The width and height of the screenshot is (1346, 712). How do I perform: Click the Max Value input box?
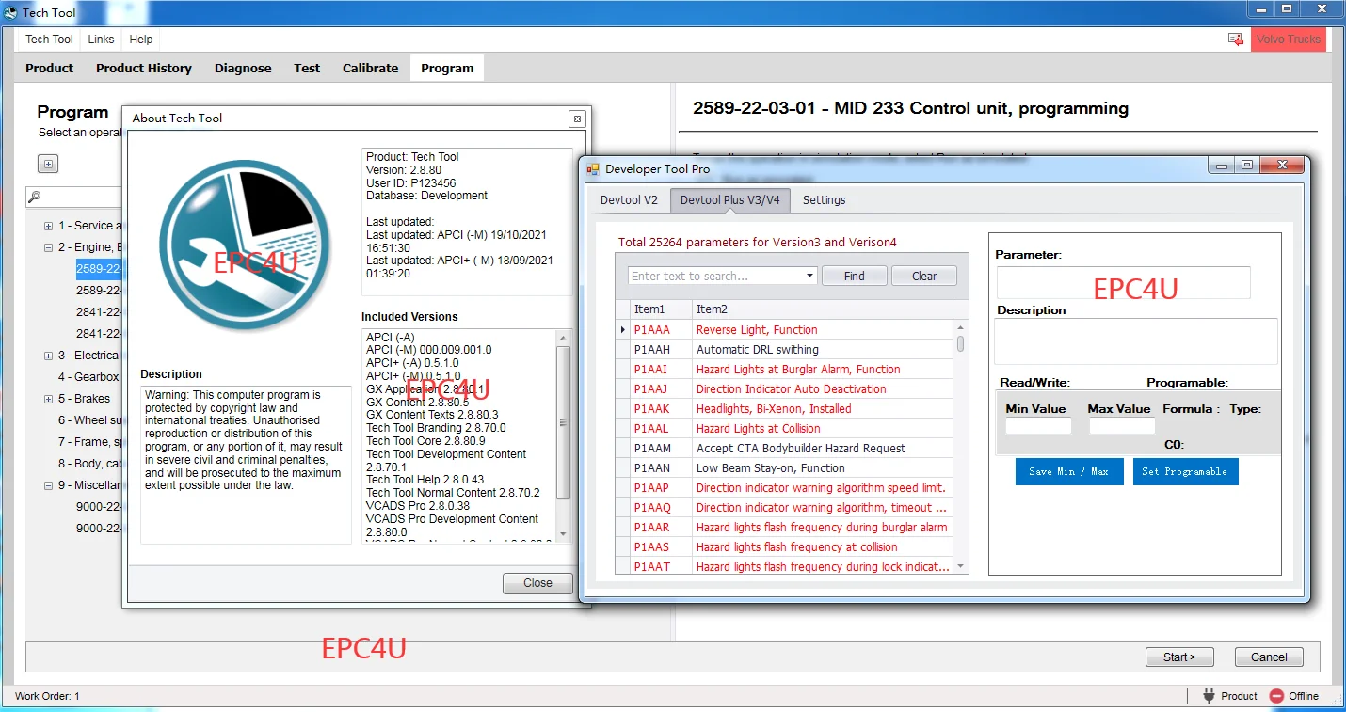pos(1122,426)
